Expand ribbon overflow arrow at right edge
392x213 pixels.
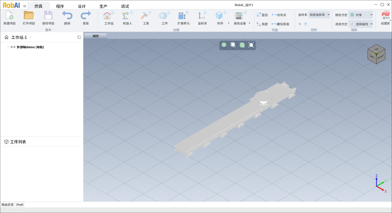(391, 20)
